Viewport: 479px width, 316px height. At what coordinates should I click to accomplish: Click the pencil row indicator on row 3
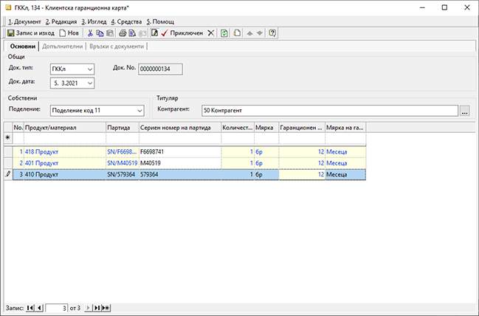(8, 174)
